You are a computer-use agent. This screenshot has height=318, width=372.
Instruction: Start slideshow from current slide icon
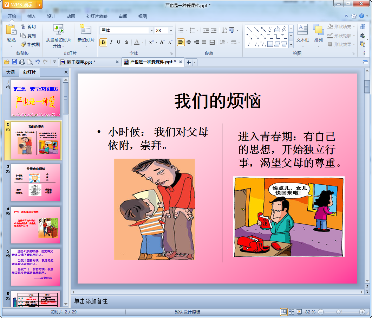click(58, 30)
